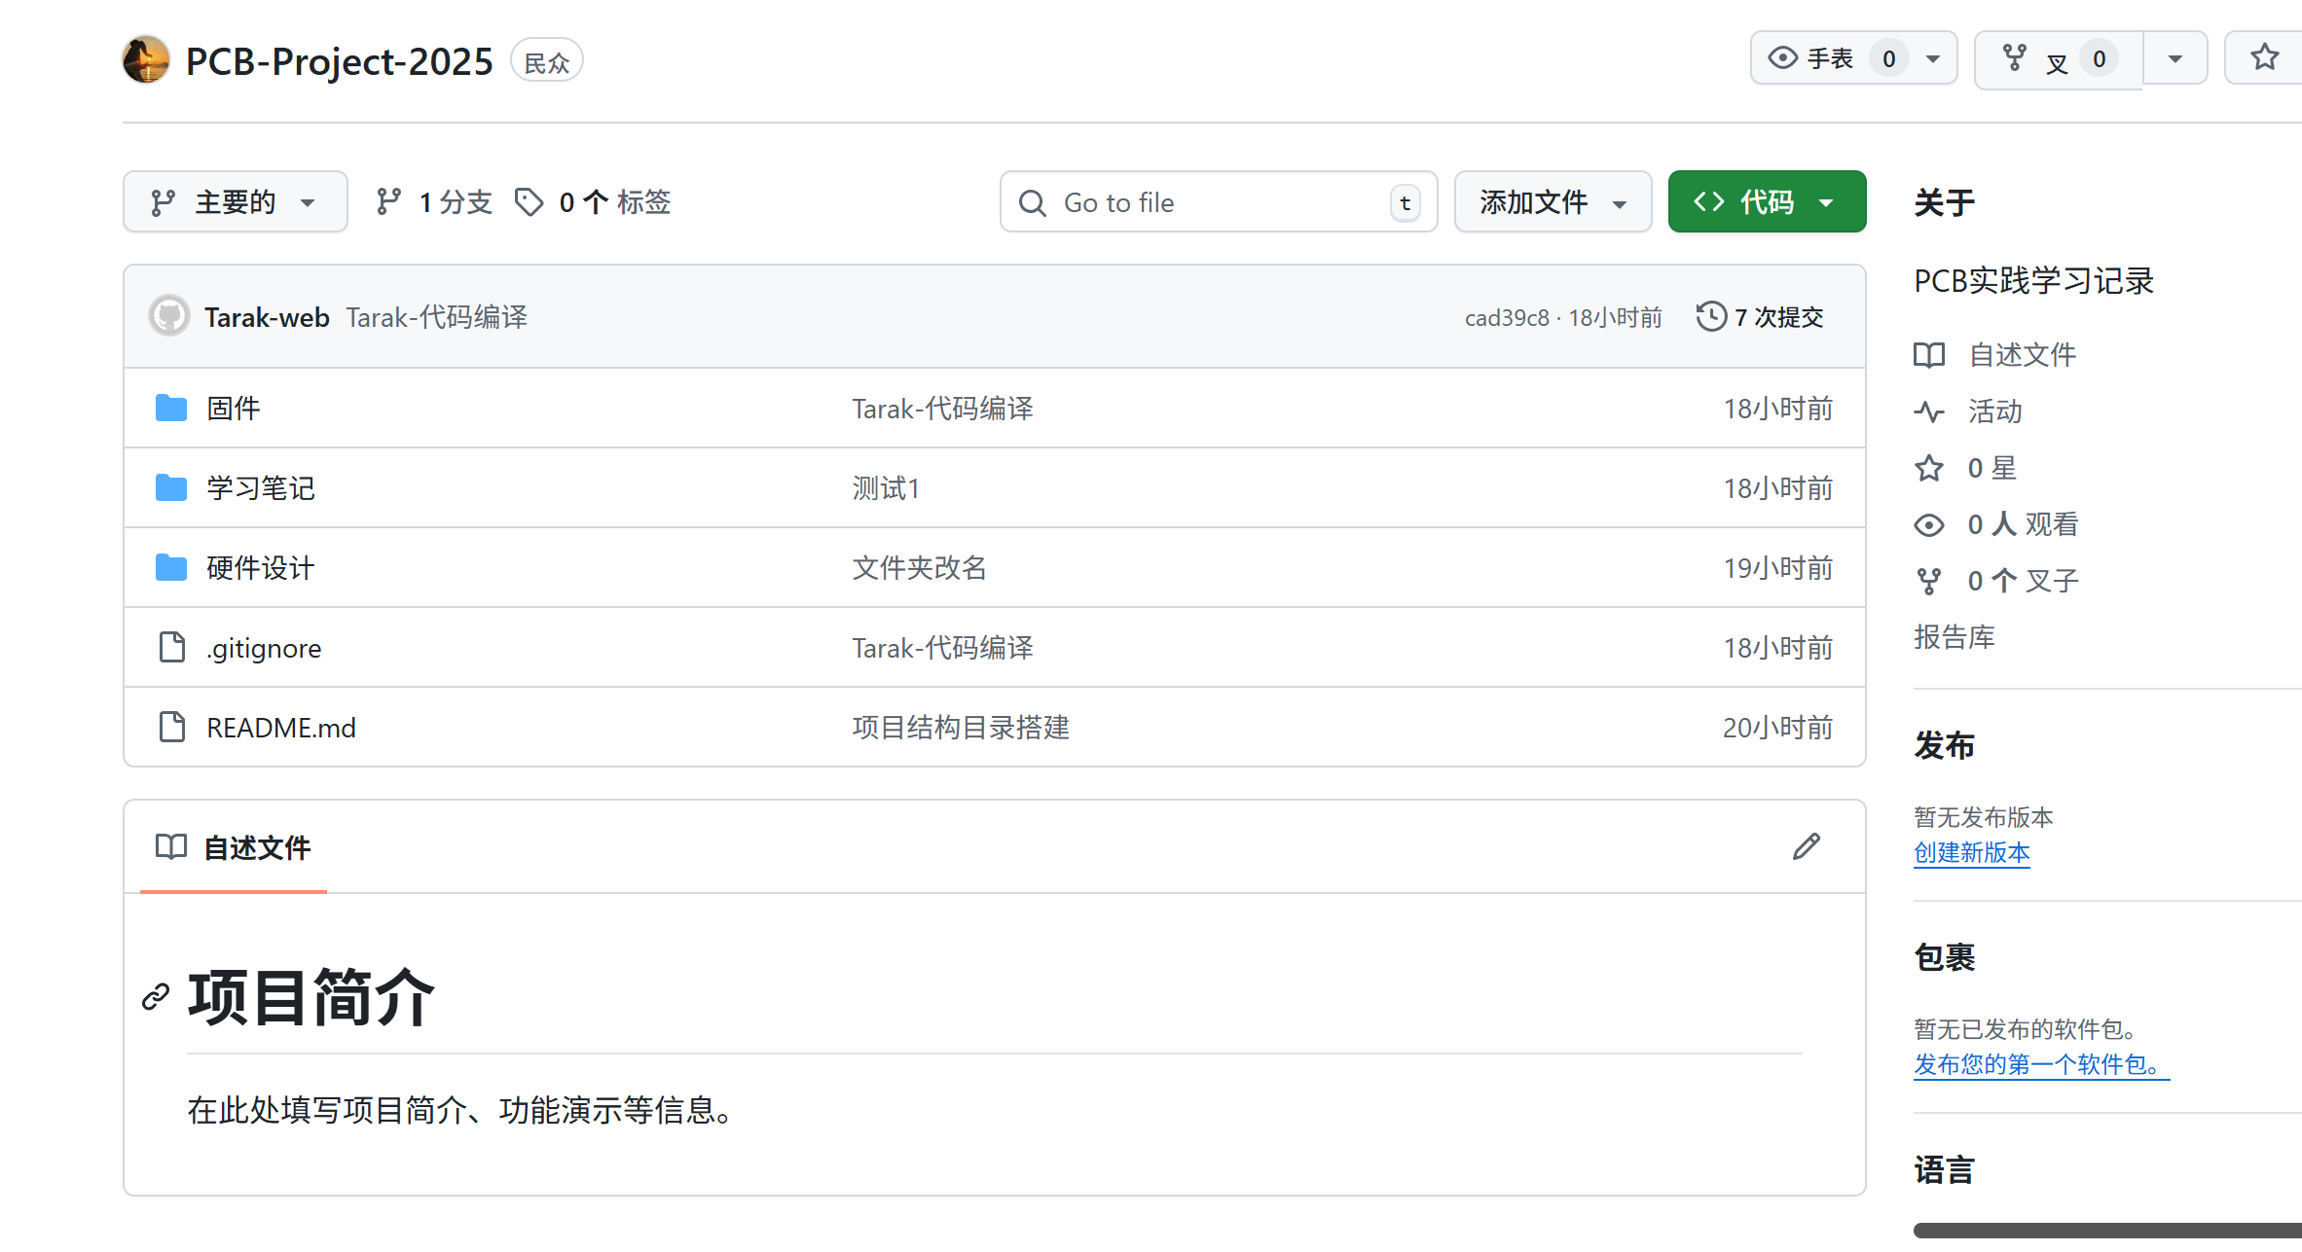The width and height of the screenshot is (2302, 1252).
Task: Expand the 添加文件 dropdown
Action: coord(1552,202)
